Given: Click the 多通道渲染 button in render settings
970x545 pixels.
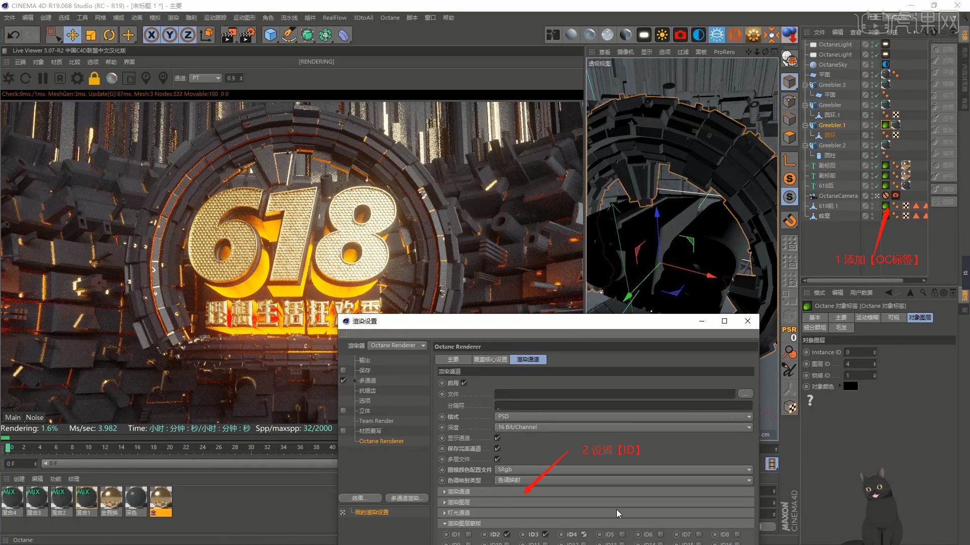Looking at the screenshot, I should (x=407, y=498).
